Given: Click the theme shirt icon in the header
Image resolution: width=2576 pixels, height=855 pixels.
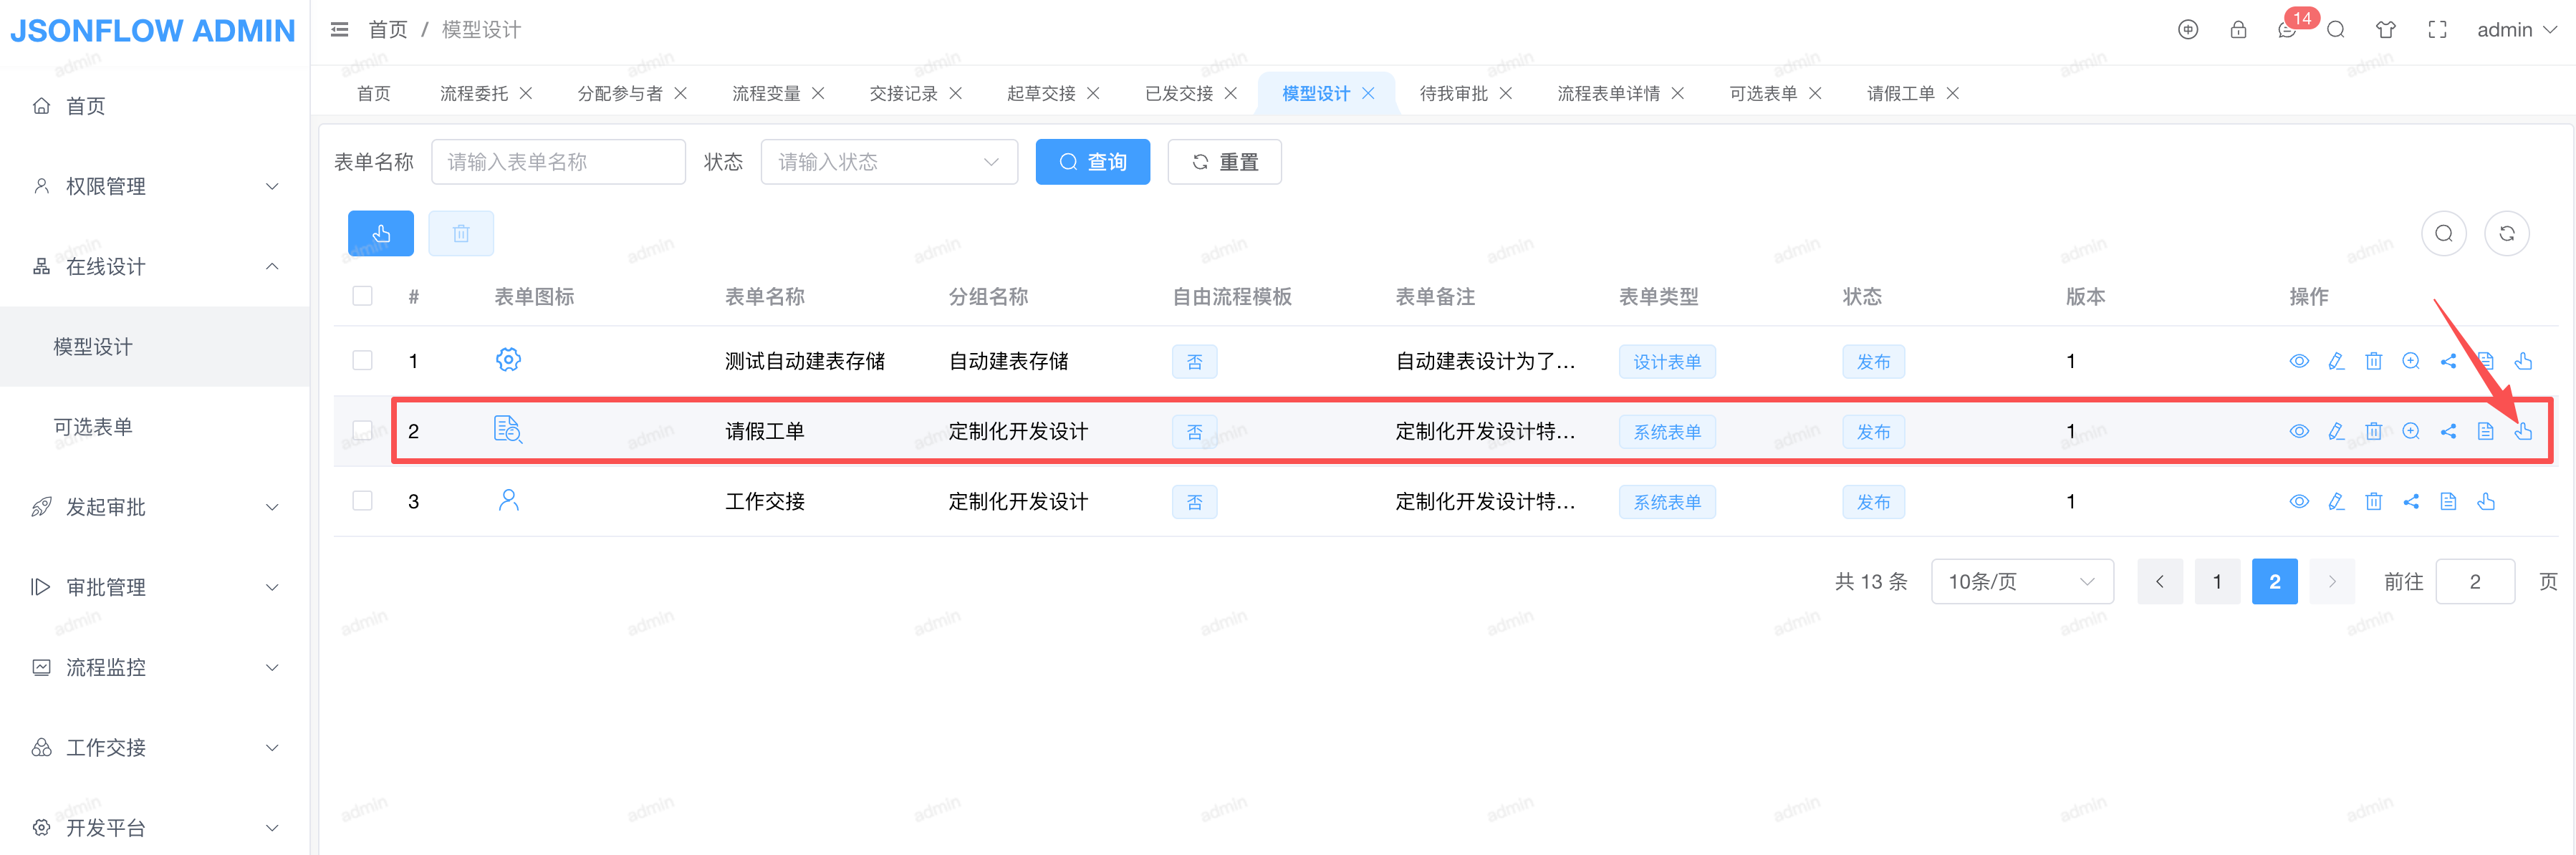Looking at the screenshot, I should pos(2386,30).
